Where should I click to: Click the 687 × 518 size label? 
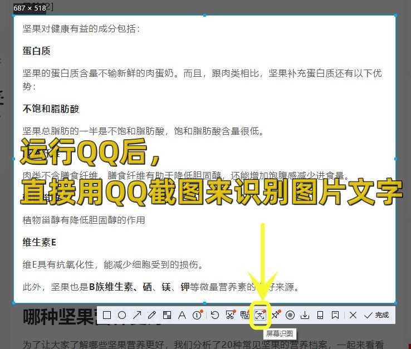(x=30, y=8)
